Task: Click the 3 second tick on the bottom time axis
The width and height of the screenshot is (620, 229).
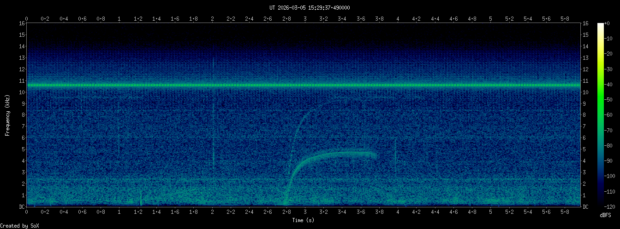Action: pyautogui.click(x=305, y=212)
